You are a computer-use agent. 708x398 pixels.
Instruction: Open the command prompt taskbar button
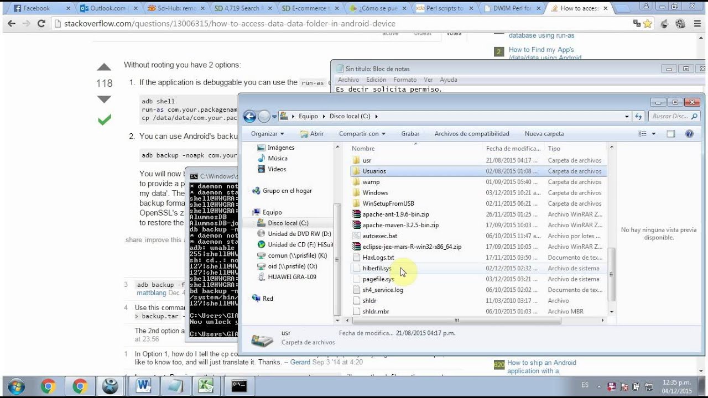coord(240,386)
